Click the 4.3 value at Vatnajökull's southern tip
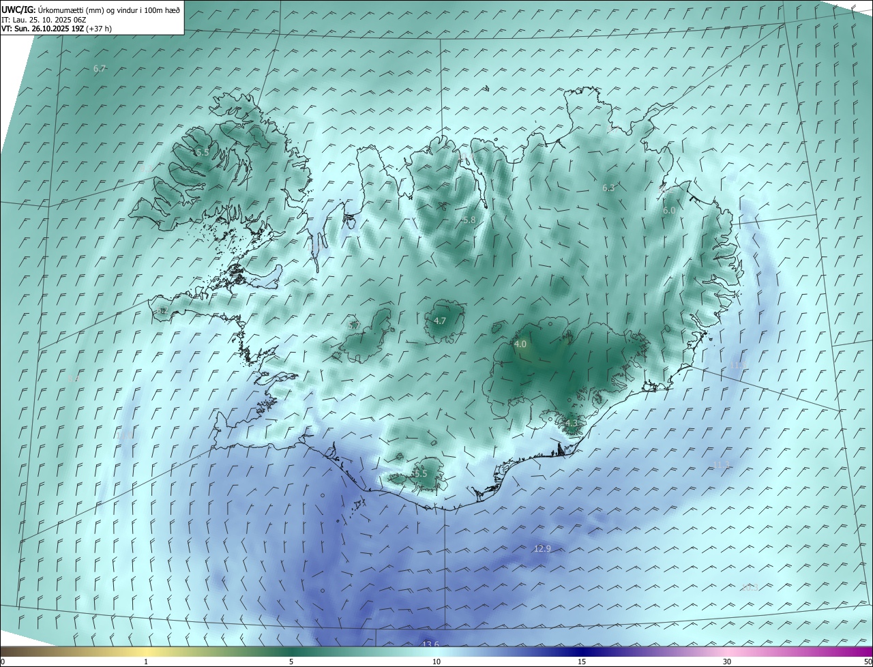This screenshot has width=873, height=667. [x=571, y=424]
